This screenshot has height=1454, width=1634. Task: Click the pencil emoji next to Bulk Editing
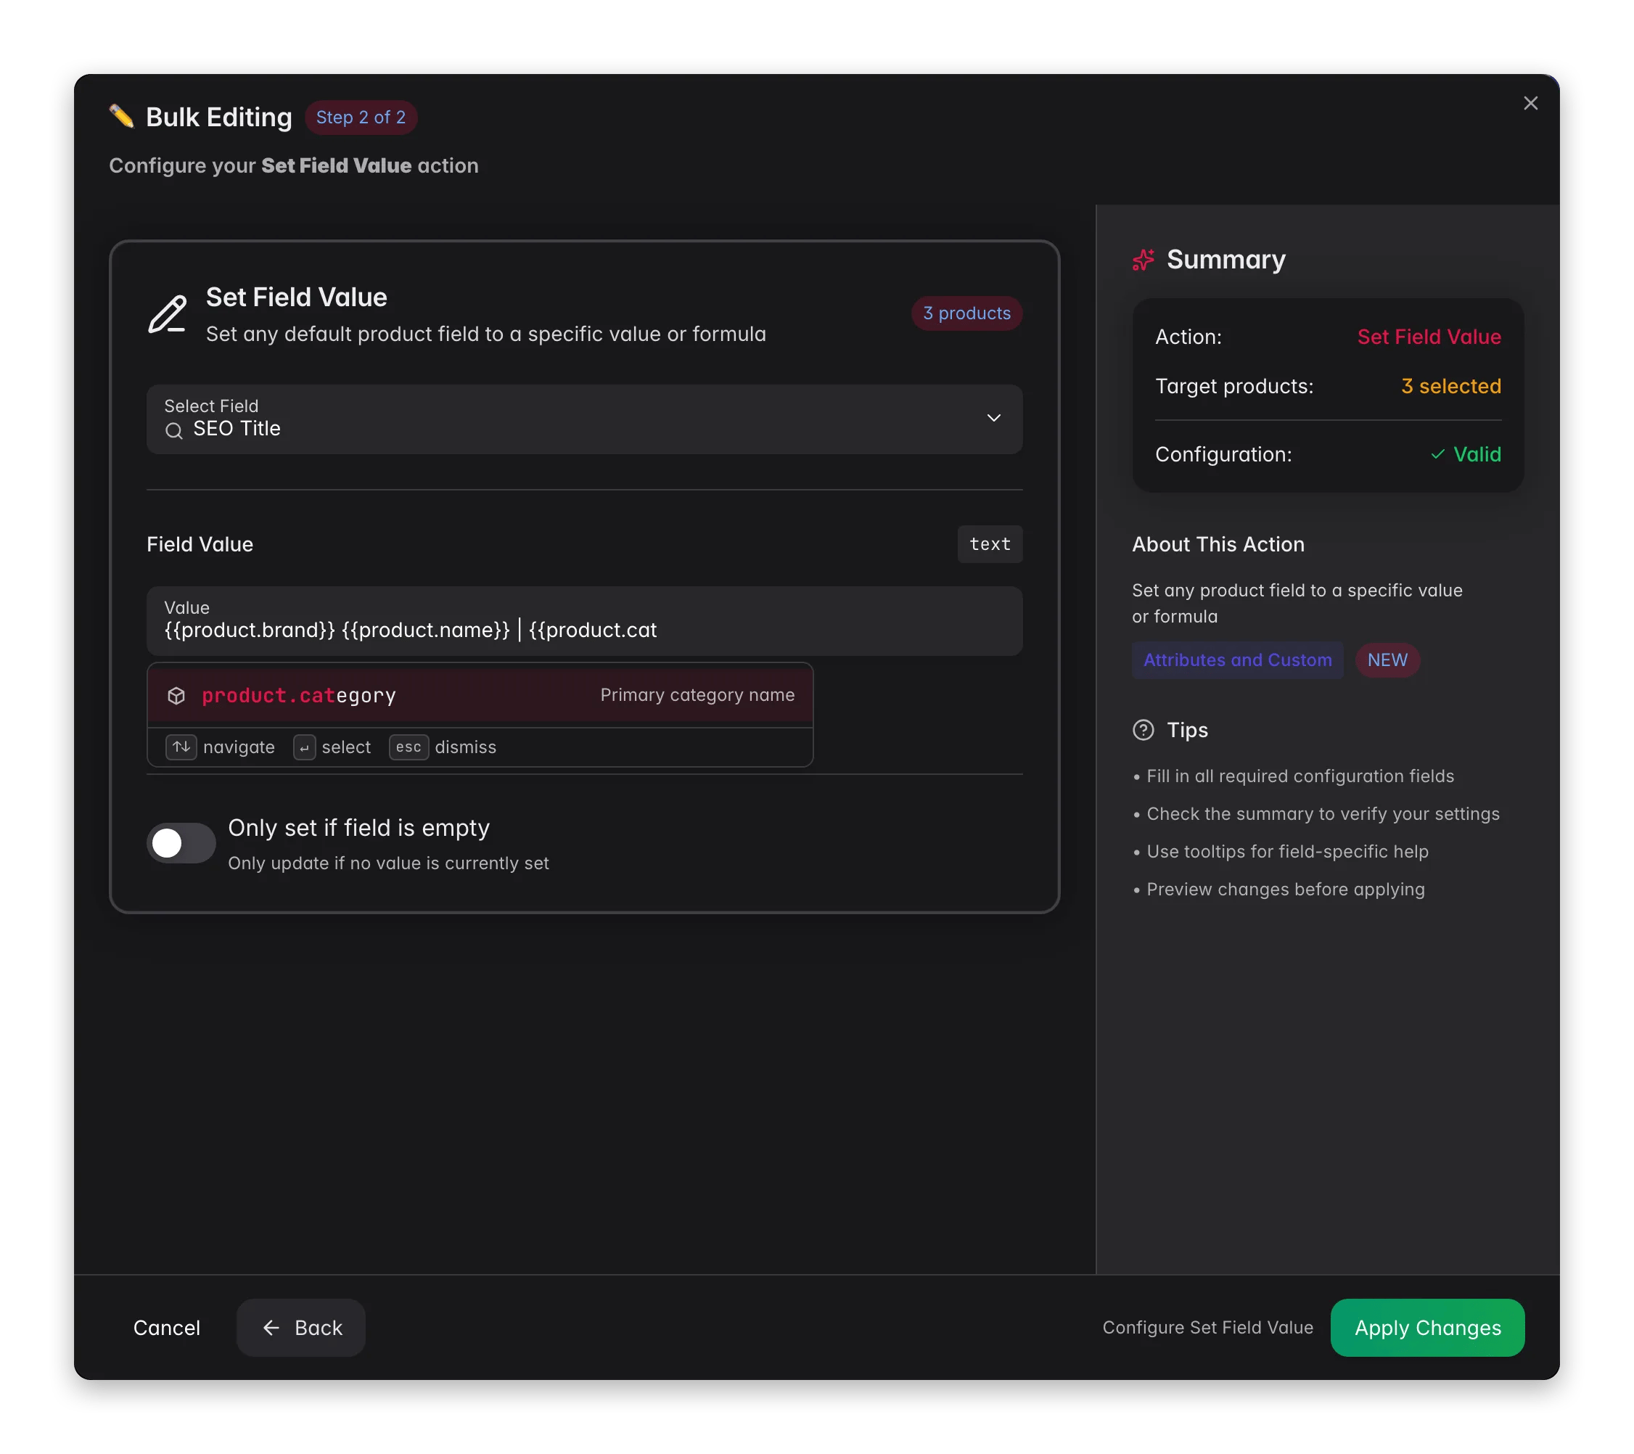(x=121, y=117)
